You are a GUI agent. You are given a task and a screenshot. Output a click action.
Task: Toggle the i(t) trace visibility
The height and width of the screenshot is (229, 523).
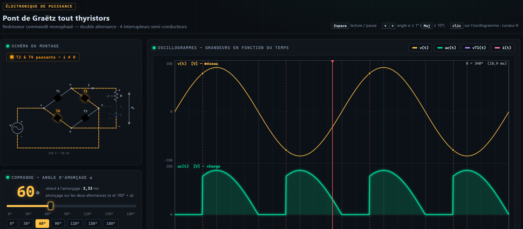click(x=503, y=48)
